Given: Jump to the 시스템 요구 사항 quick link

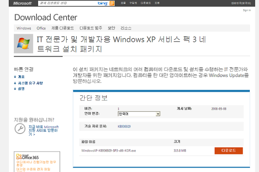Looking at the screenshot, I should [x=30, y=83].
